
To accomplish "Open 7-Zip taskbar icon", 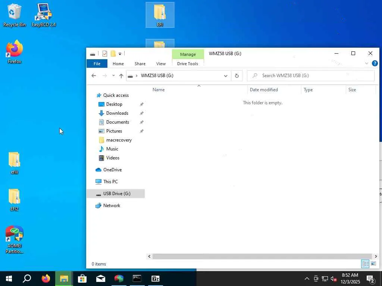I will click(156, 279).
